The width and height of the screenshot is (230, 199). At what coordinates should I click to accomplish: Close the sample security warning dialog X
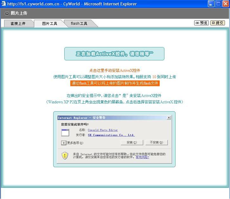(x=169, y=118)
